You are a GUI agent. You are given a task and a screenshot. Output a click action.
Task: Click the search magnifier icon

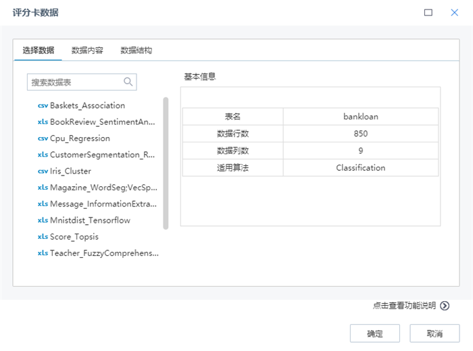128,82
